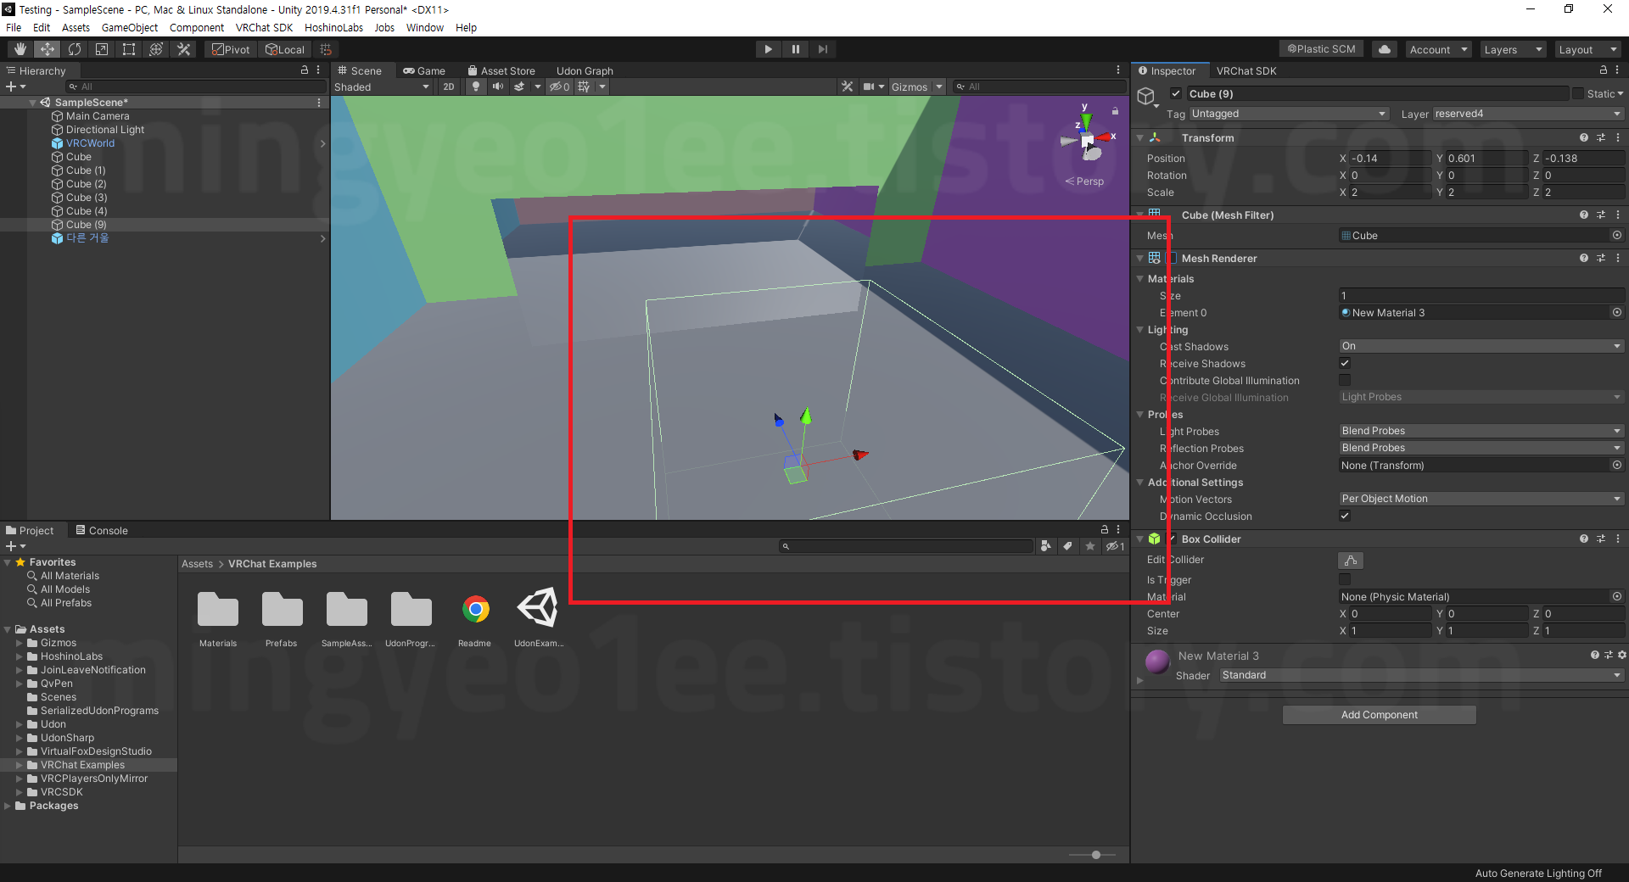1629x882 pixels.
Task: Click the Pause button
Action: tap(795, 49)
